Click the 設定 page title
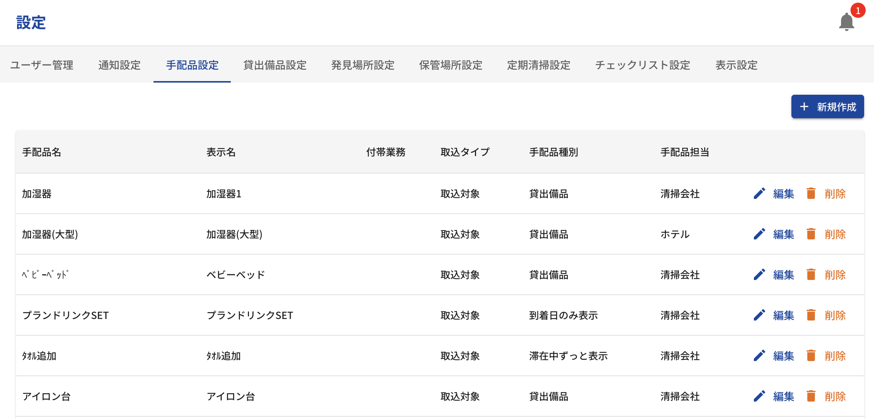Image resolution: width=874 pixels, height=419 pixels. tap(31, 23)
